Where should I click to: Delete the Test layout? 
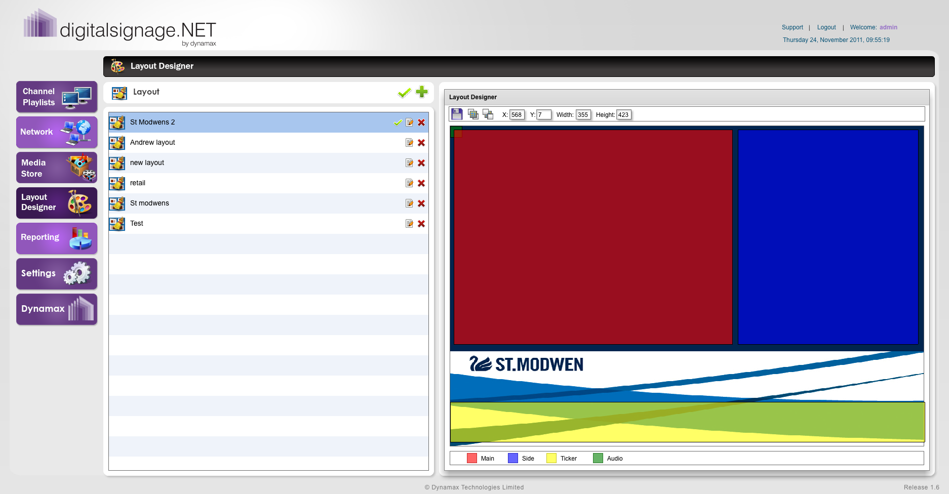click(x=421, y=224)
